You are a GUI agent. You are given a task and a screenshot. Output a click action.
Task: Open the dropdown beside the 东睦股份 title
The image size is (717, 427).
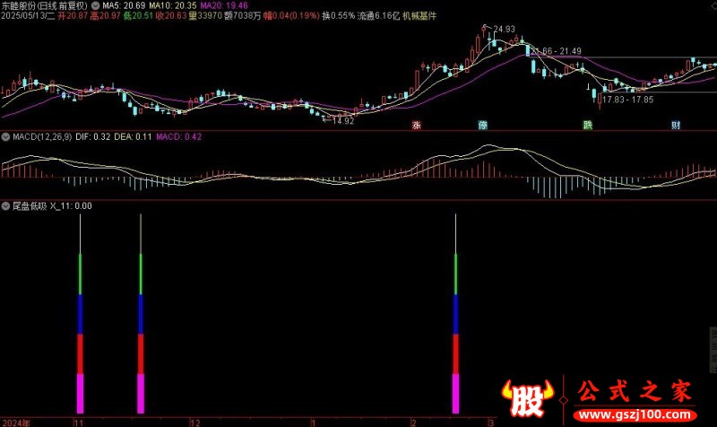tap(96, 6)
